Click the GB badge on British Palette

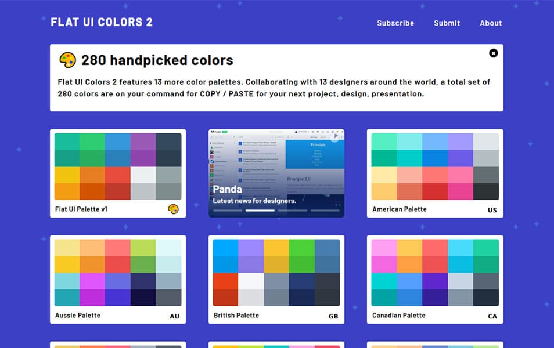(x=333, y=315)
